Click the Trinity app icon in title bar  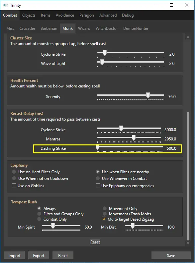5,5
